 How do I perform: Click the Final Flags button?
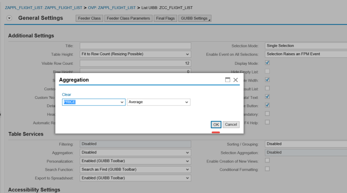165,19
